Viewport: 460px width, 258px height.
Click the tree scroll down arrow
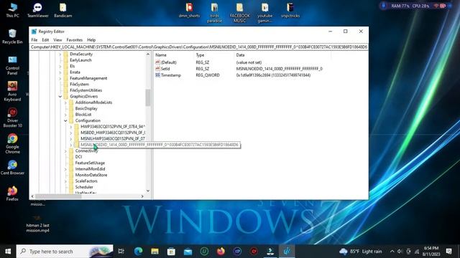(148, 191)
